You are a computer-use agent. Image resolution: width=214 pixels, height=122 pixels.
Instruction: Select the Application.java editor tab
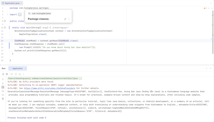click(x=12, y=3)
